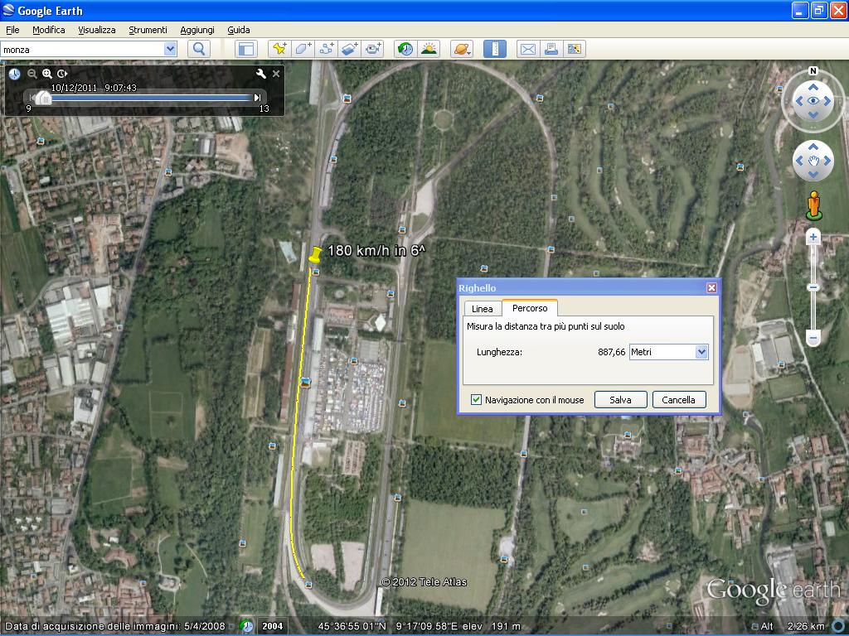The width and height of the screenshot is (849, 636).
Task: Select the Add Polygon tool
Action: coord(303,49)
